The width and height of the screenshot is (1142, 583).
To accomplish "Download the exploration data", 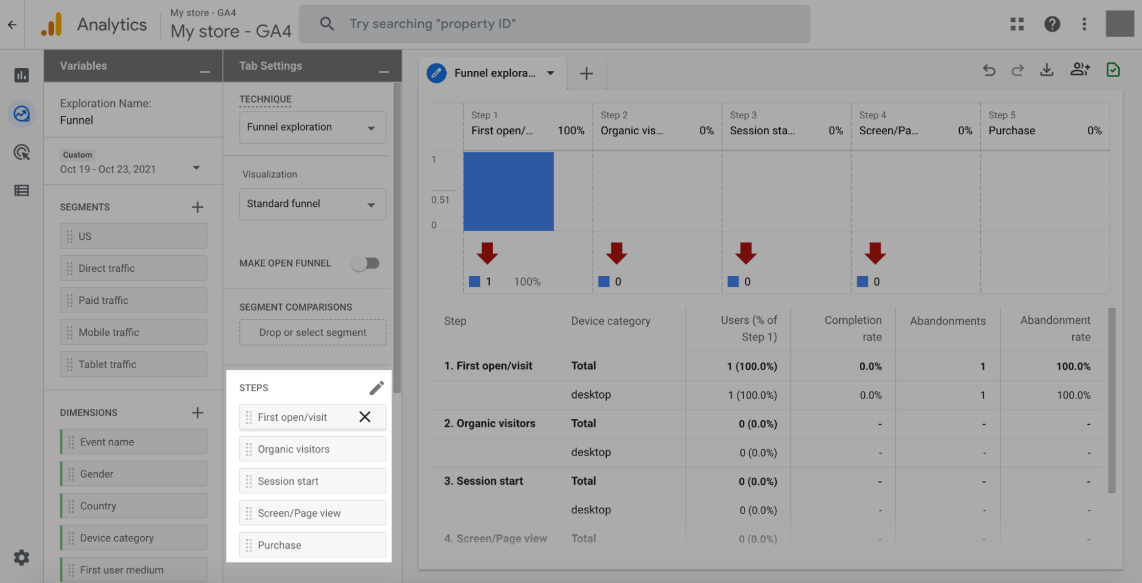I will coord(1047,70).
